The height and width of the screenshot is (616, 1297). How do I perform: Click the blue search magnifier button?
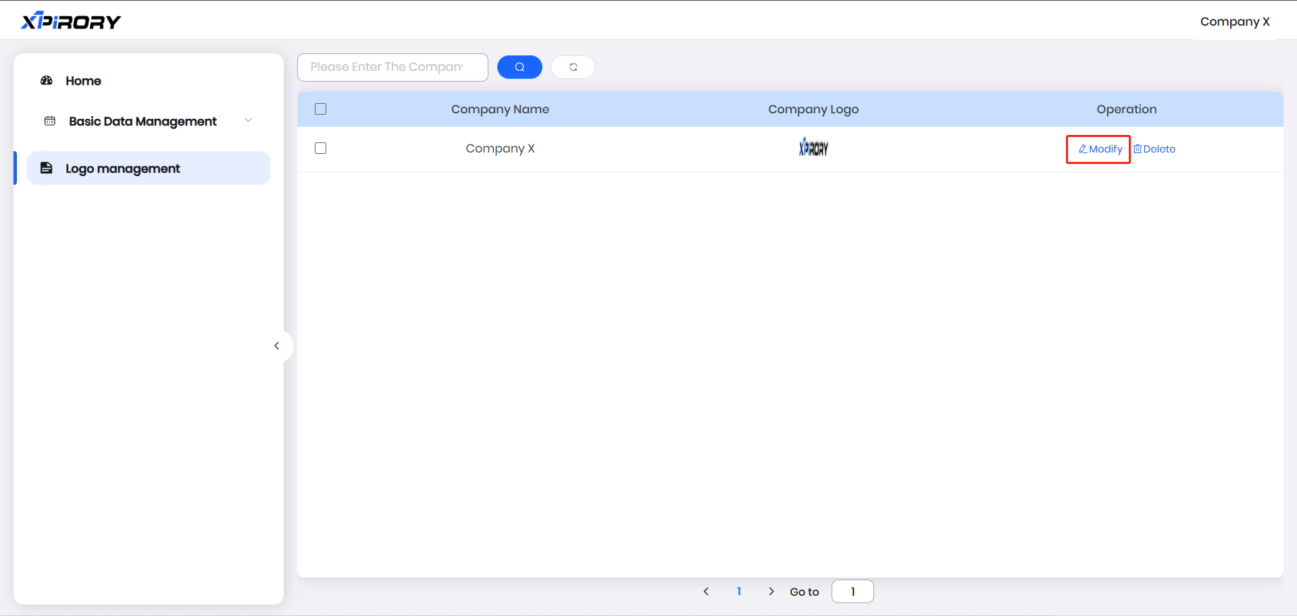(519, 67)
